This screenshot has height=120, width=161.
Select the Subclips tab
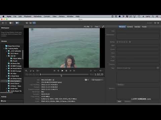coord(137,27)
